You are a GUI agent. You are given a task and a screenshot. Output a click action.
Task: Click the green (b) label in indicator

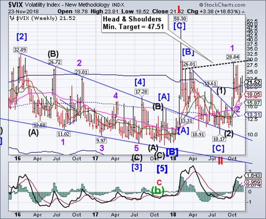tap(158, 190)
